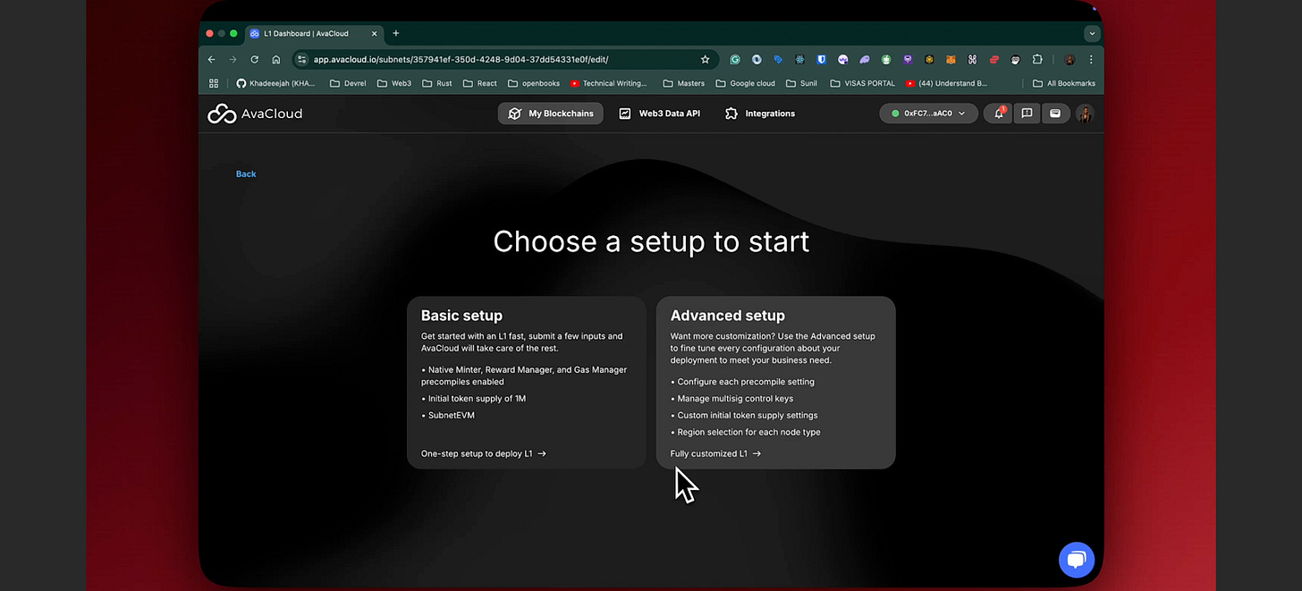Open the apps grid in bookmarks bar
1302x591 pixels.
pyautogui.click(x=214, y=83)
